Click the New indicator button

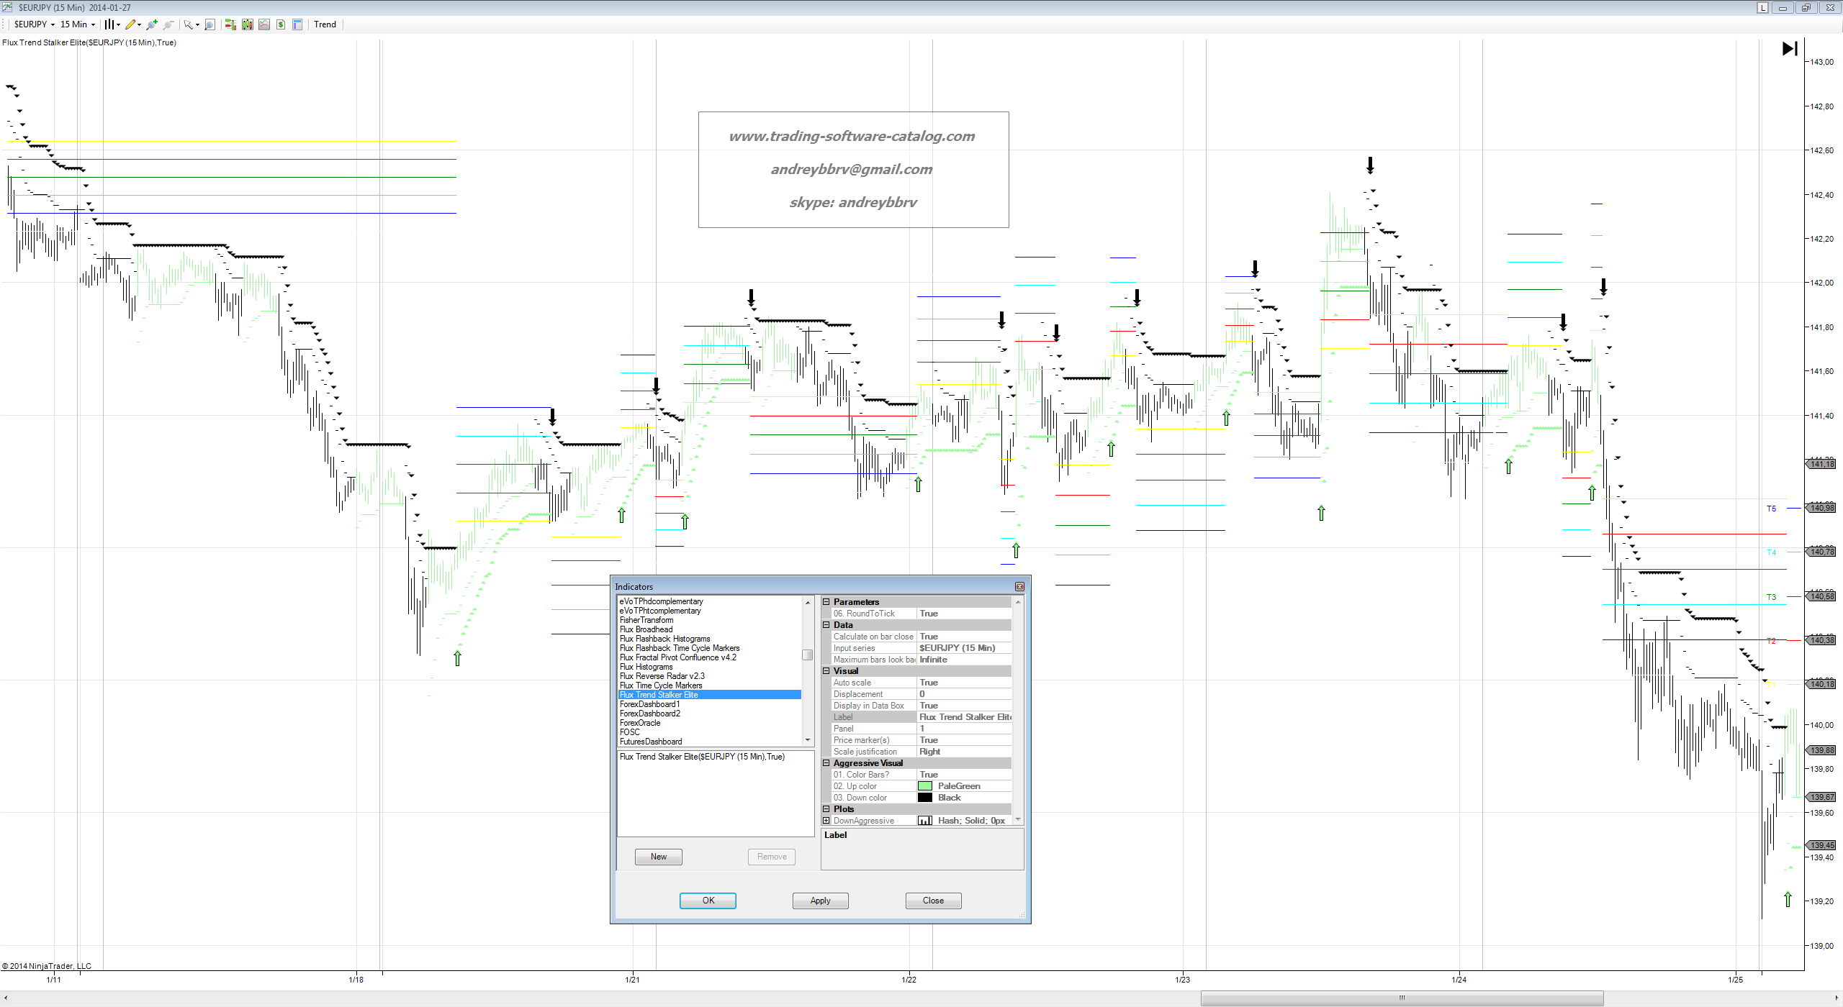(658, 857)
